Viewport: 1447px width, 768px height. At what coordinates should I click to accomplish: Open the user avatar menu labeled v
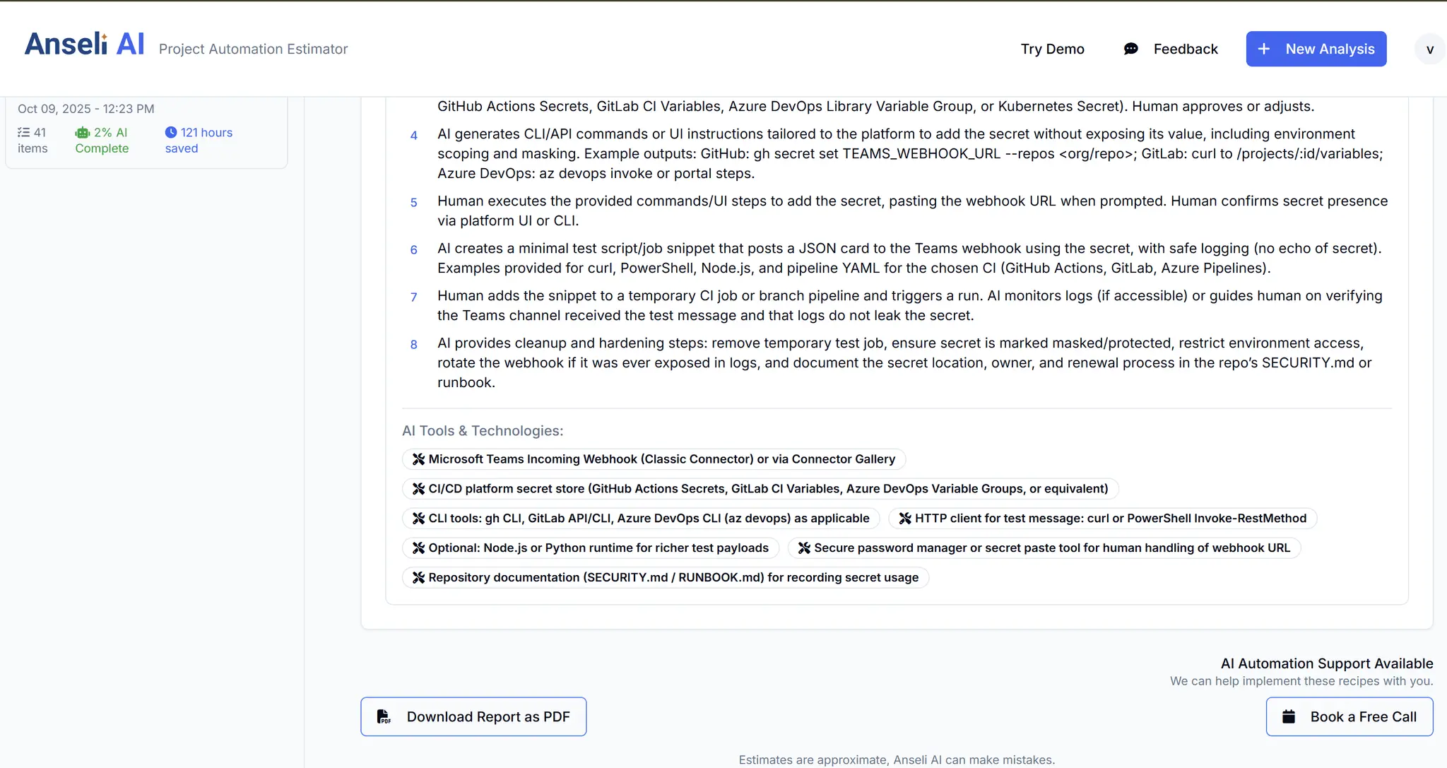click(x=1430, y=49)
